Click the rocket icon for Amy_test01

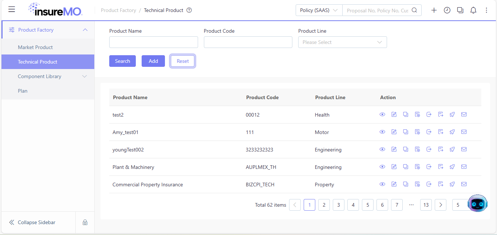tap(452, 132)
